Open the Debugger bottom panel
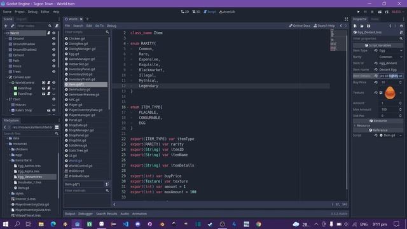The image size is (407, 229). point(85,214)
